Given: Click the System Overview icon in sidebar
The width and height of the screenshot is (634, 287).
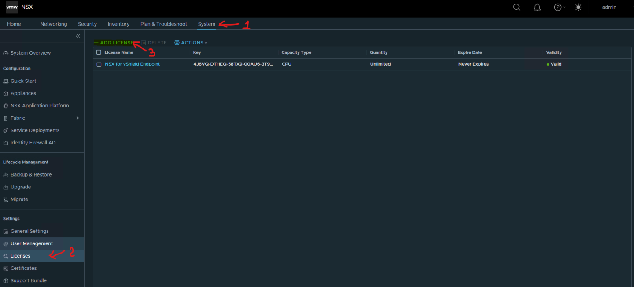Looking at the screenshot, I should coord(6,53).
